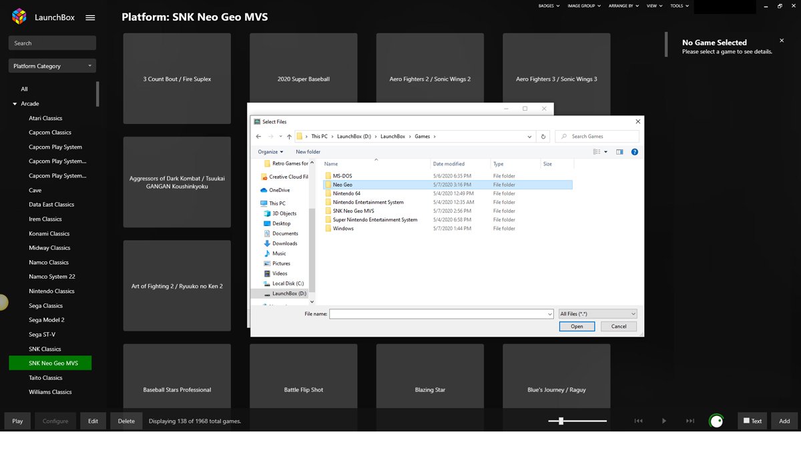Select the All platforms entry

[x=25, y=89]
